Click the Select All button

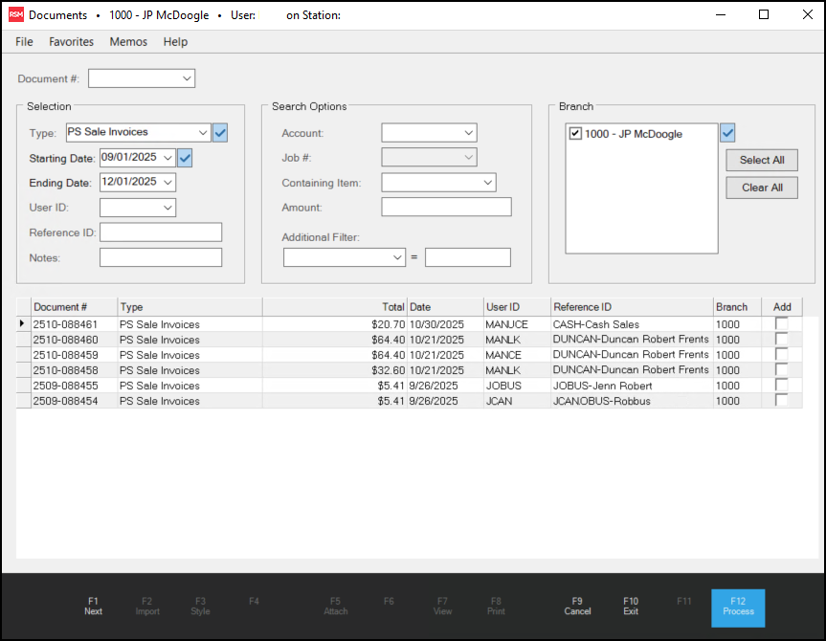click(x=761, y=161)
